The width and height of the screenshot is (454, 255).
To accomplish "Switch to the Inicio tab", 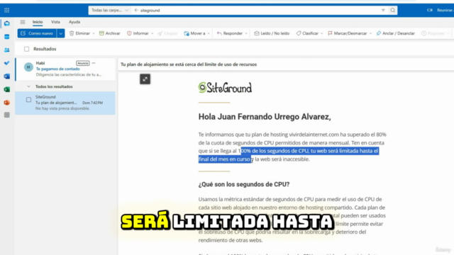I will tap(38, 22).
